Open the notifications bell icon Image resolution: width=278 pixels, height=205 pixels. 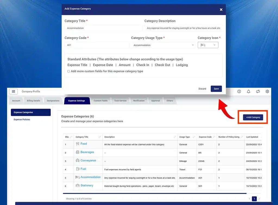click(x=248, y=92)
